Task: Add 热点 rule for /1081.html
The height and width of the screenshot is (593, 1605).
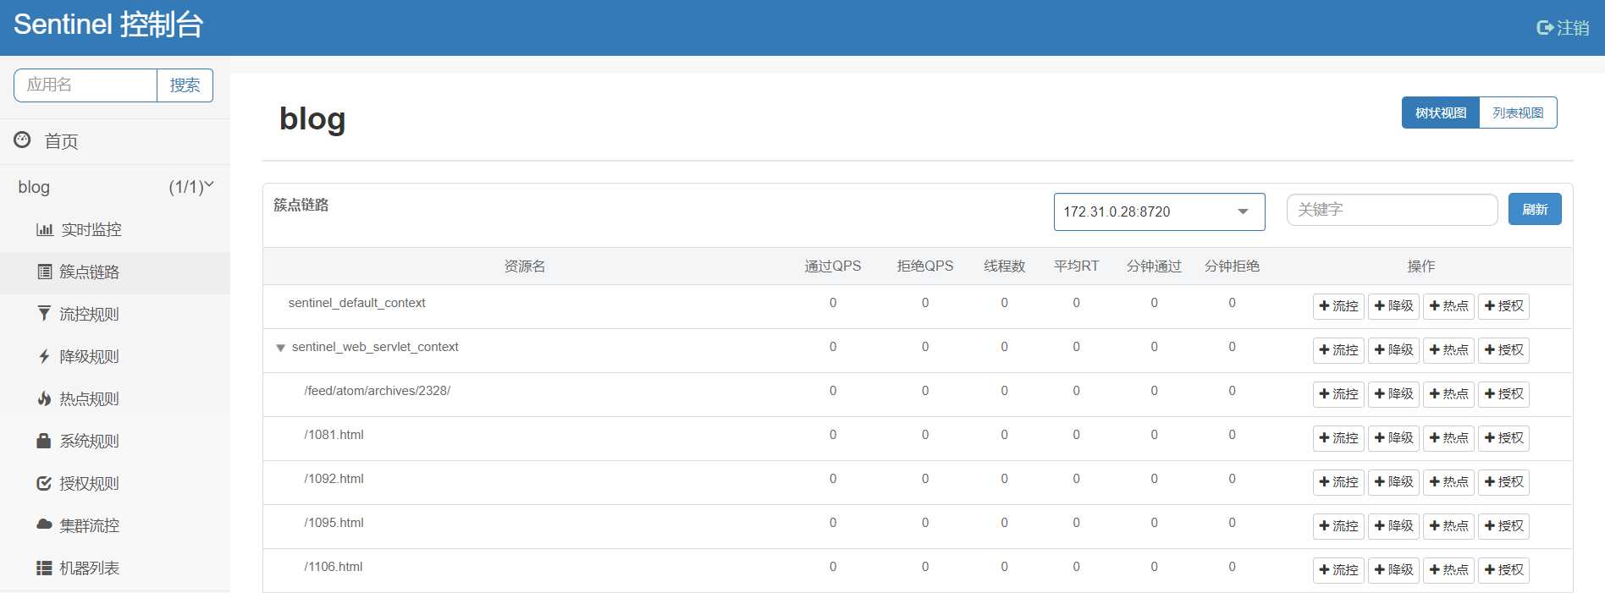Action: click(1448, 438)
